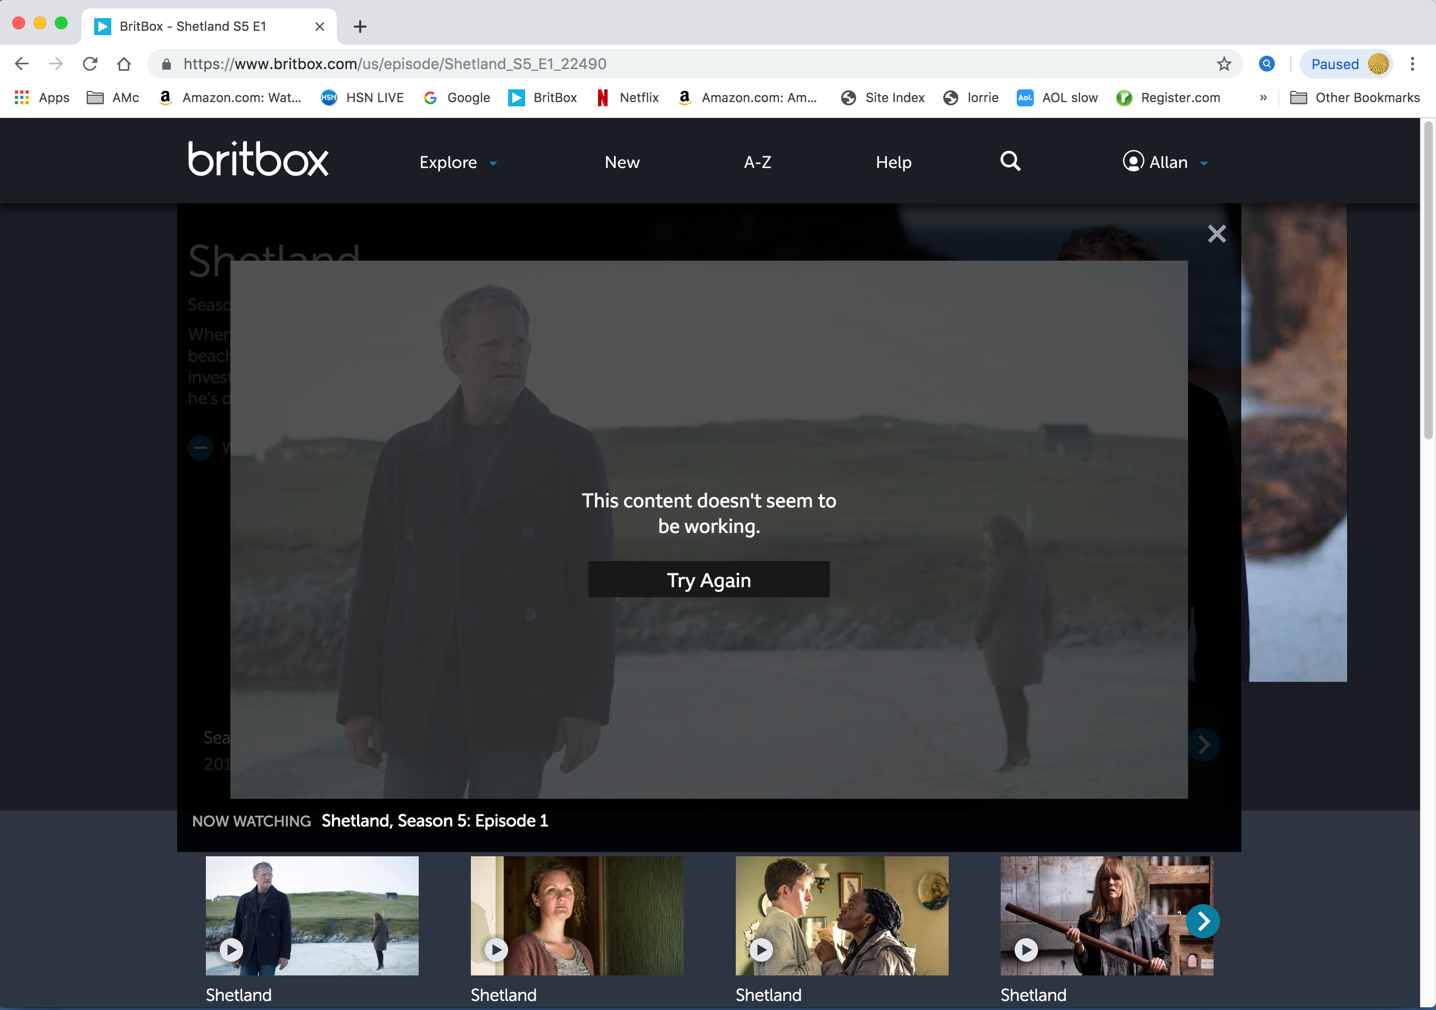Open the Help menu item
1436x1010 pixels.
click(893, 163)
